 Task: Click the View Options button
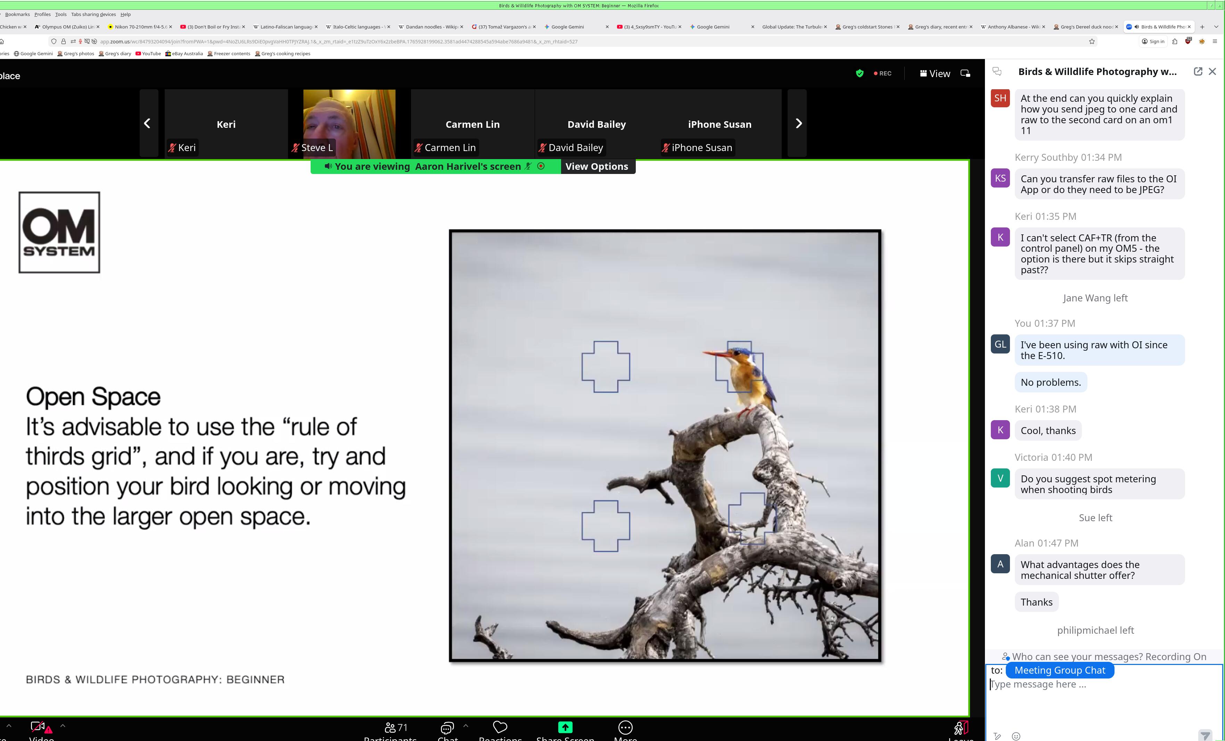tap(597, 166)
